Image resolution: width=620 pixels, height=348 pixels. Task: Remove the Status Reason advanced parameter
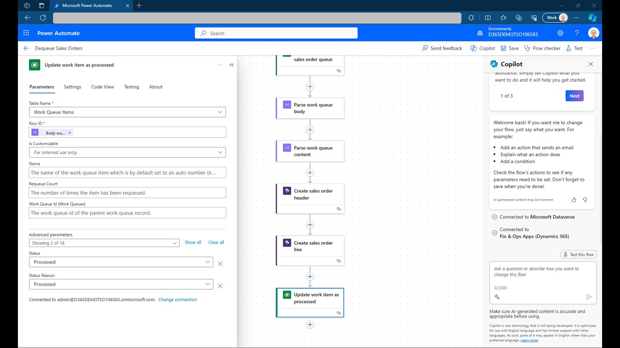point(220,286)
